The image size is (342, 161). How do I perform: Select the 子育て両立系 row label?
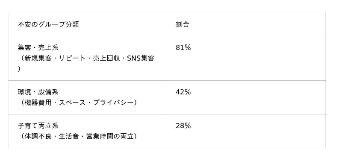click(38, 126)
